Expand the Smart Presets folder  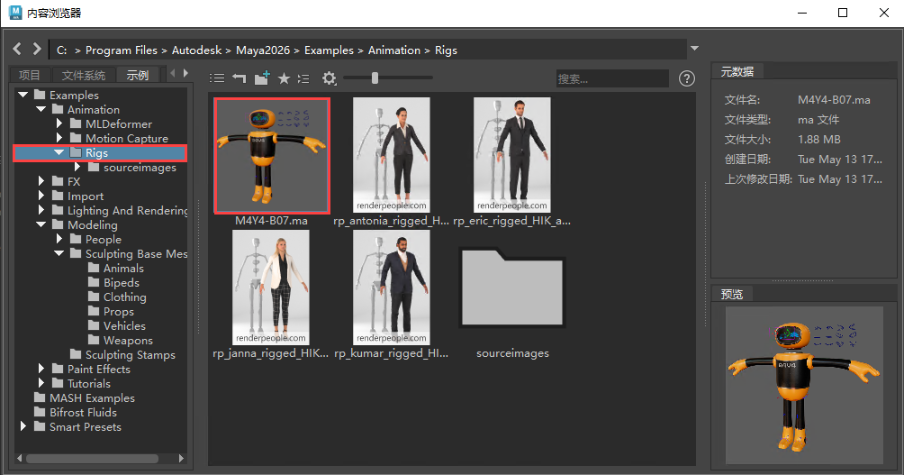click(x=23, y=426)
